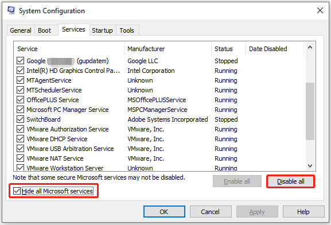Toggle VMware Authorization Service checkbox
331x225 pixels.
pos(20,129)
